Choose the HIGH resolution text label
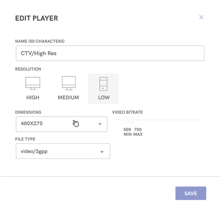221x210 pixels. (33, 98)
